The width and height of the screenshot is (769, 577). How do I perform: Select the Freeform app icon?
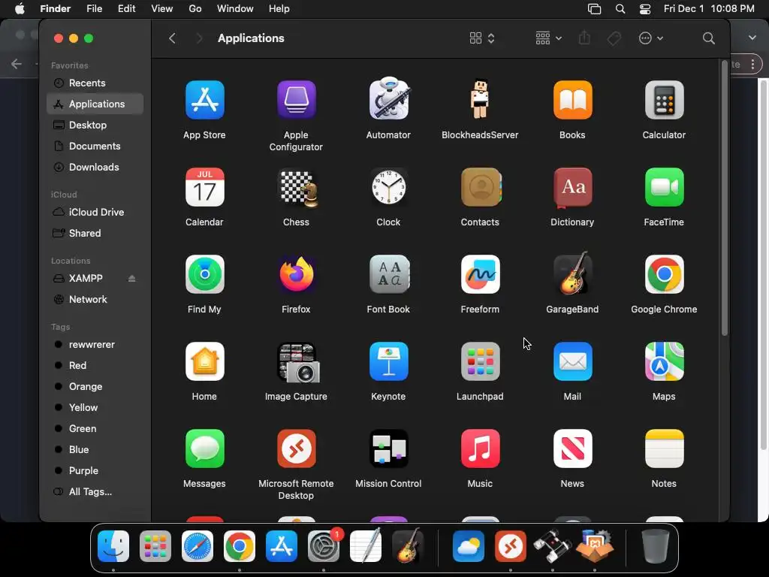pyautogui.click(x=480, y=274)
